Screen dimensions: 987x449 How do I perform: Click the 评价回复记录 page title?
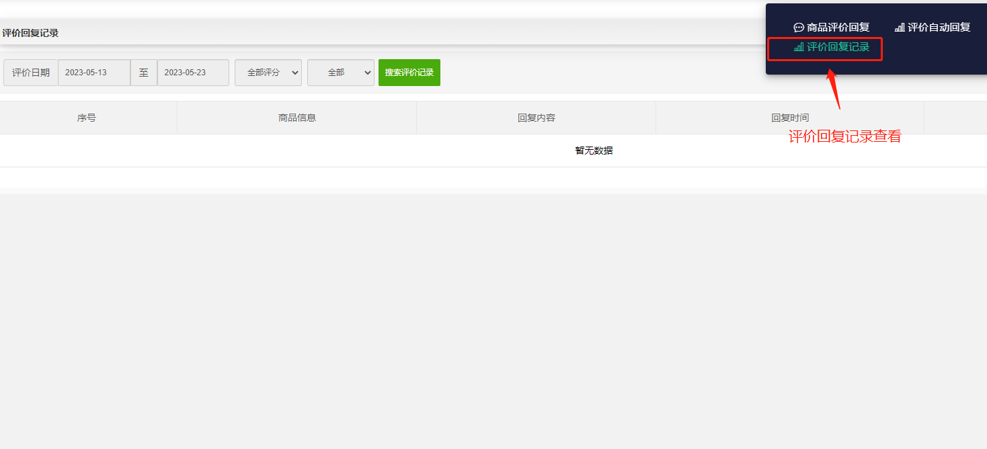coord(30,33)
